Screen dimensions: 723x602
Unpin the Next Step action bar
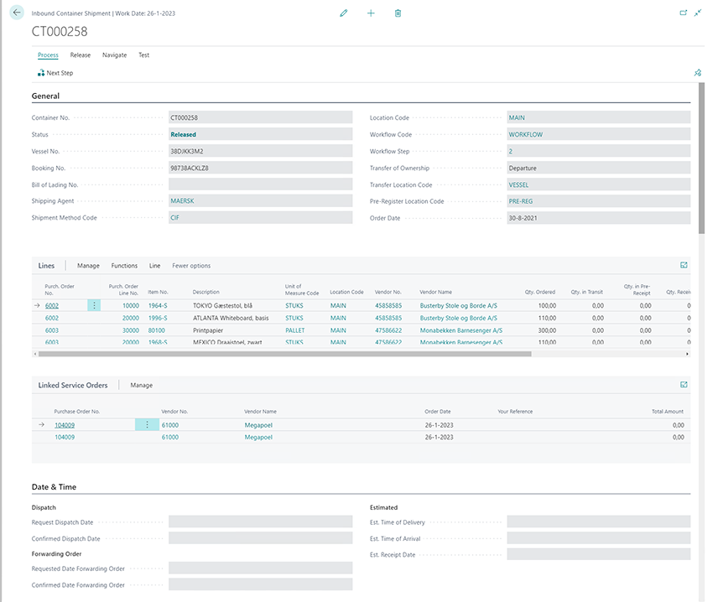[x=697, y=73]
